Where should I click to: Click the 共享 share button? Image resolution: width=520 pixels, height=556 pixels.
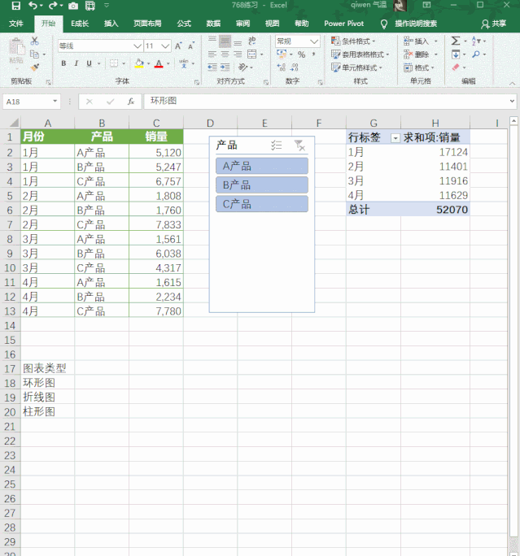[494, 24]
